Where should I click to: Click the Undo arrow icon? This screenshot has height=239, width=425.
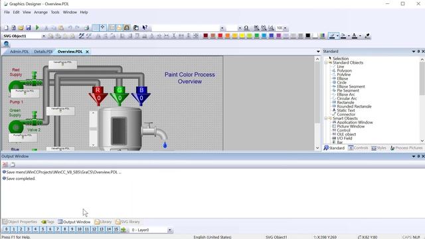[70, 28]
